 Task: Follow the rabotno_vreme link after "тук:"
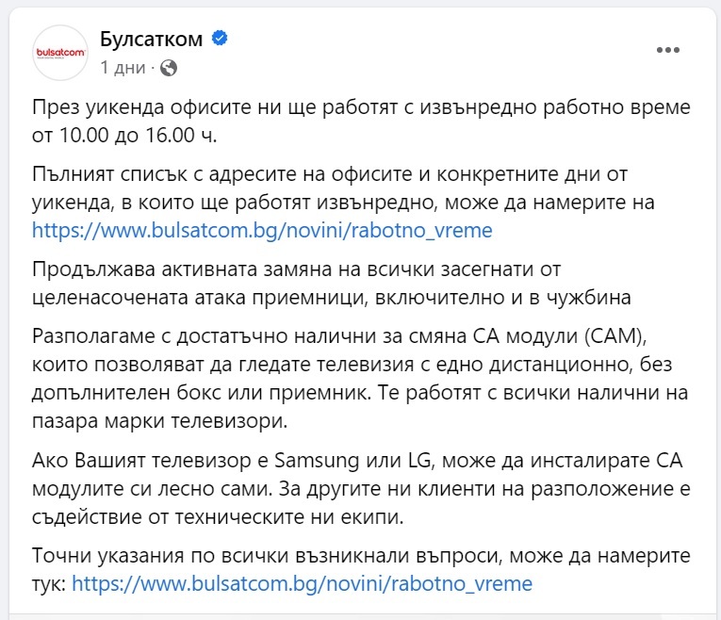(x=302, y=583)
